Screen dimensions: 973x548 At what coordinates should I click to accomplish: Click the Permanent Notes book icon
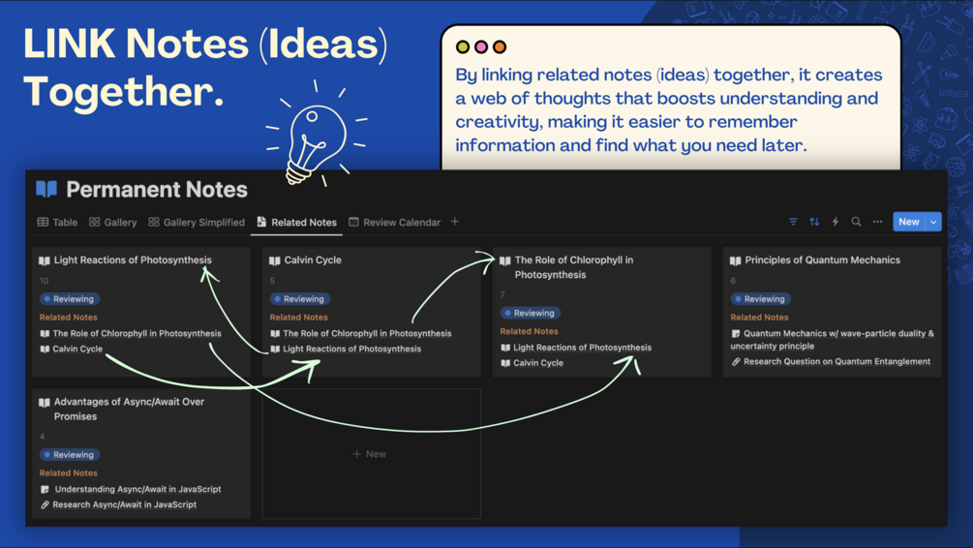coord(46,189)
